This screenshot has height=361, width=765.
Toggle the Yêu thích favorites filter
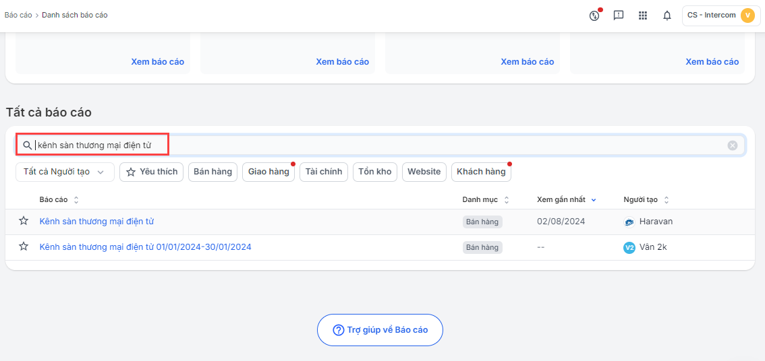pyautogui.click(x=151, y=172)
